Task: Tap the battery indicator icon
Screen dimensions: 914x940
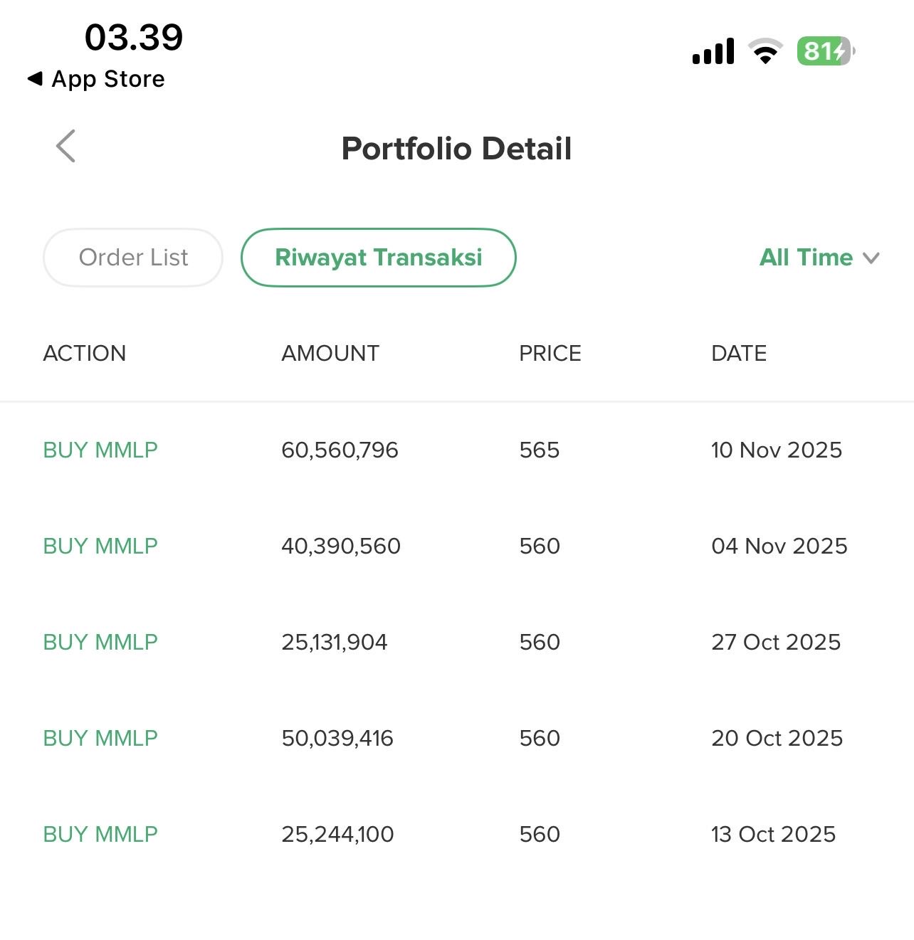Action: pyautogui.click(x=824, y=51)
